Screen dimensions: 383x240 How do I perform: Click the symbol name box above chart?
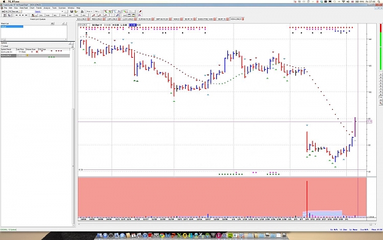click(84, 25)
